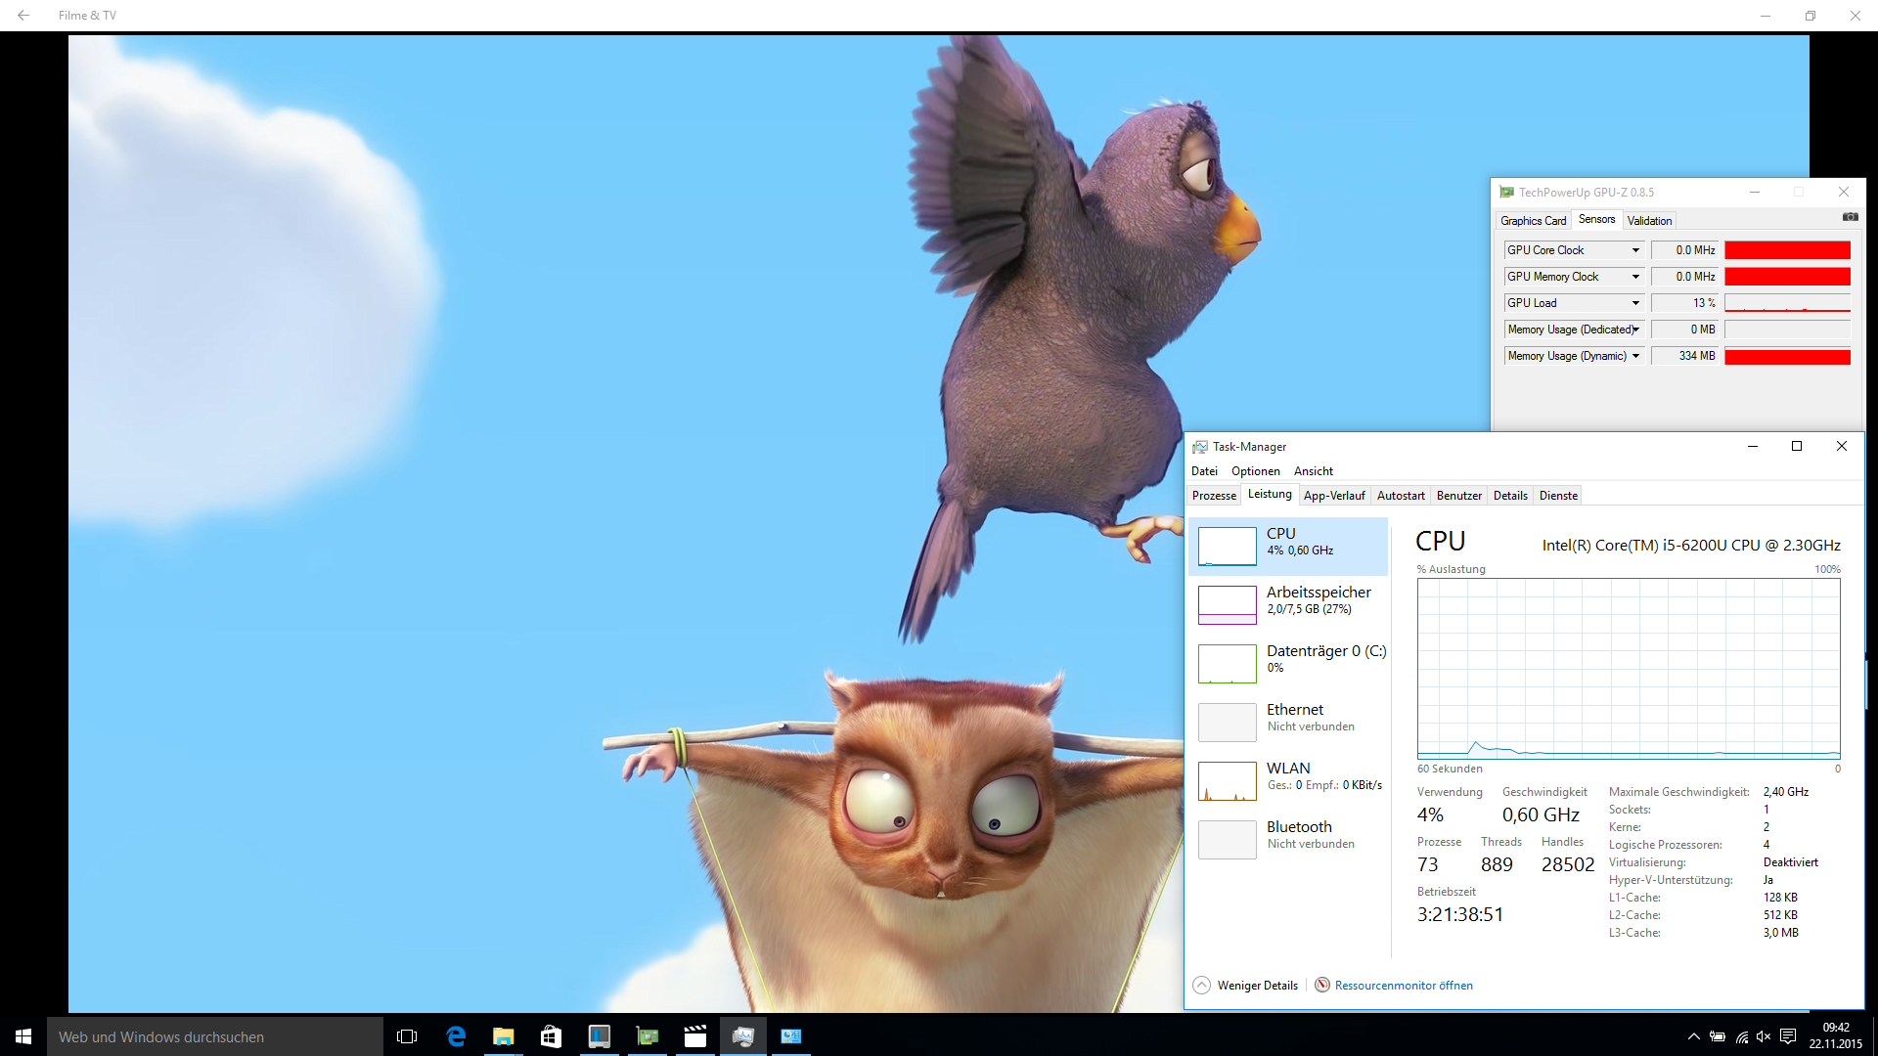Open the Optionen menu in Task-Manager
Viewport: 1878px width, 1056px height.
coord(1255,471)
